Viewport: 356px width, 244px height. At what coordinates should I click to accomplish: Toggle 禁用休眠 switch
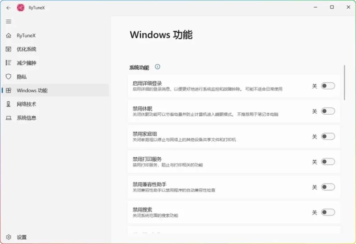tap(328, 111)
